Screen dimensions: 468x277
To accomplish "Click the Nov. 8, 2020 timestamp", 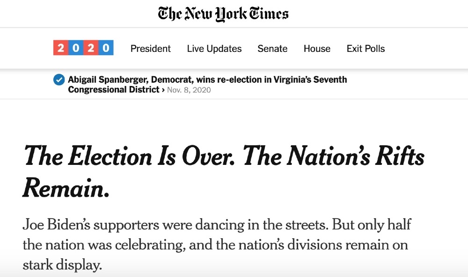I will coord(189,90).
